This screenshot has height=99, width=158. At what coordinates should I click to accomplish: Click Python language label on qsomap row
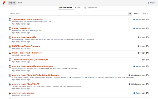pyautogui.click(x=139, y=93)
